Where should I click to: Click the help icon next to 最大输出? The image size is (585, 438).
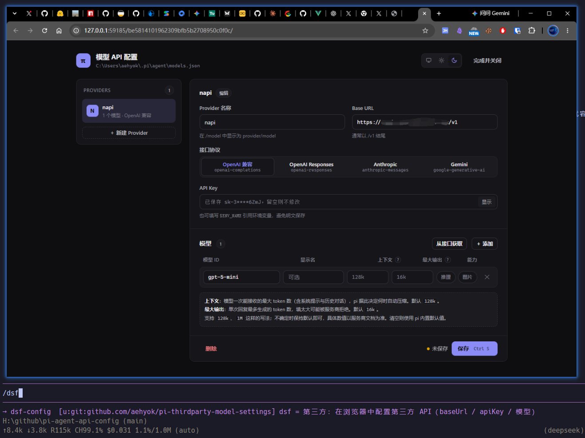(x=448, y=260)
